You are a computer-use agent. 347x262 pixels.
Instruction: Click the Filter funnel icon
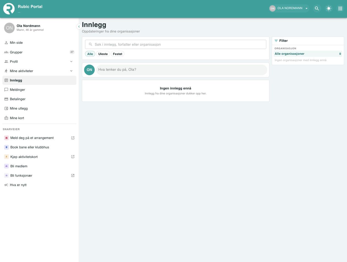[x=276, y=41]
